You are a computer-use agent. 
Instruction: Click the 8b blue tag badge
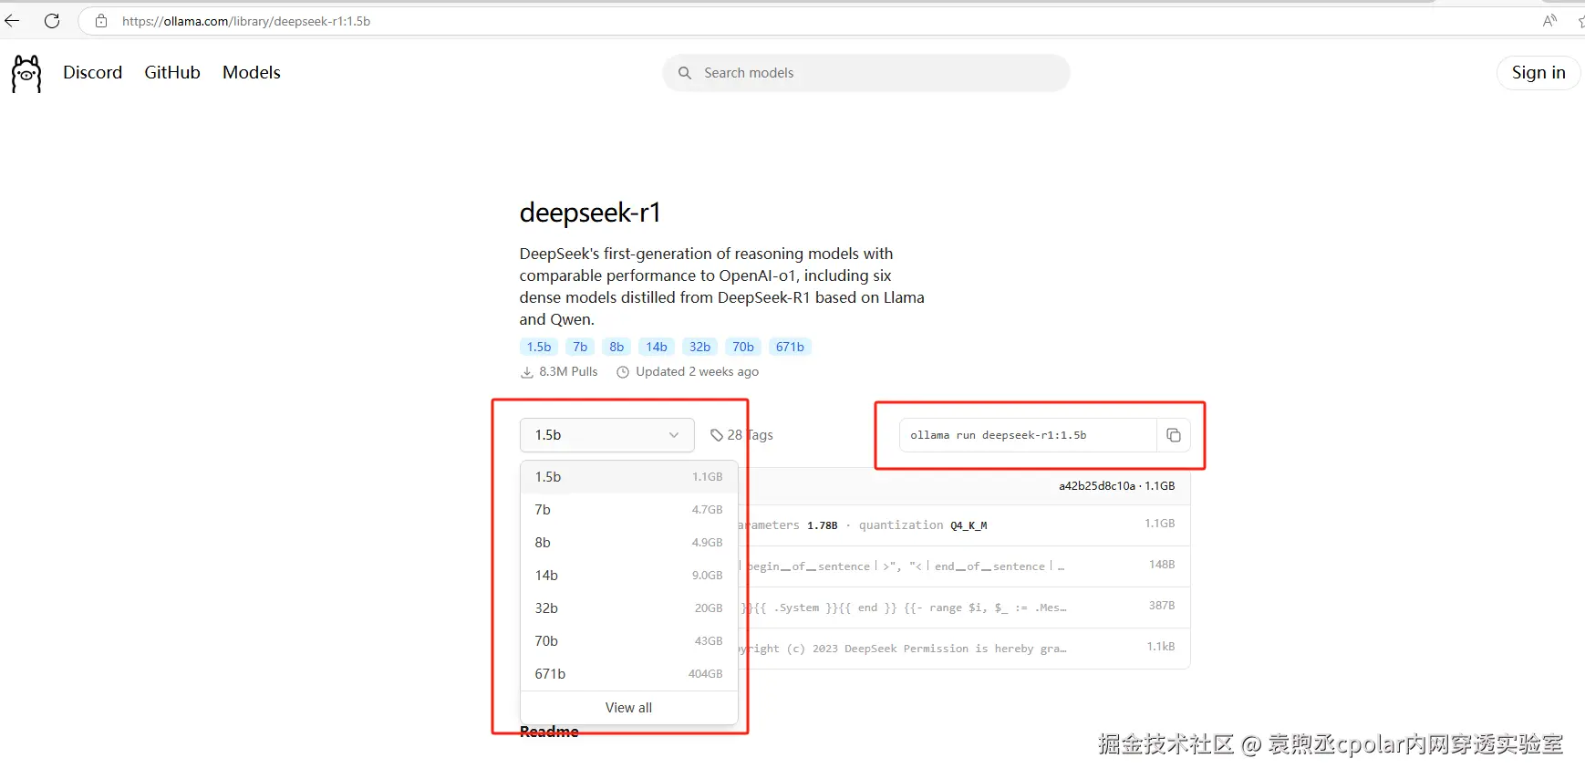[616, 347]
